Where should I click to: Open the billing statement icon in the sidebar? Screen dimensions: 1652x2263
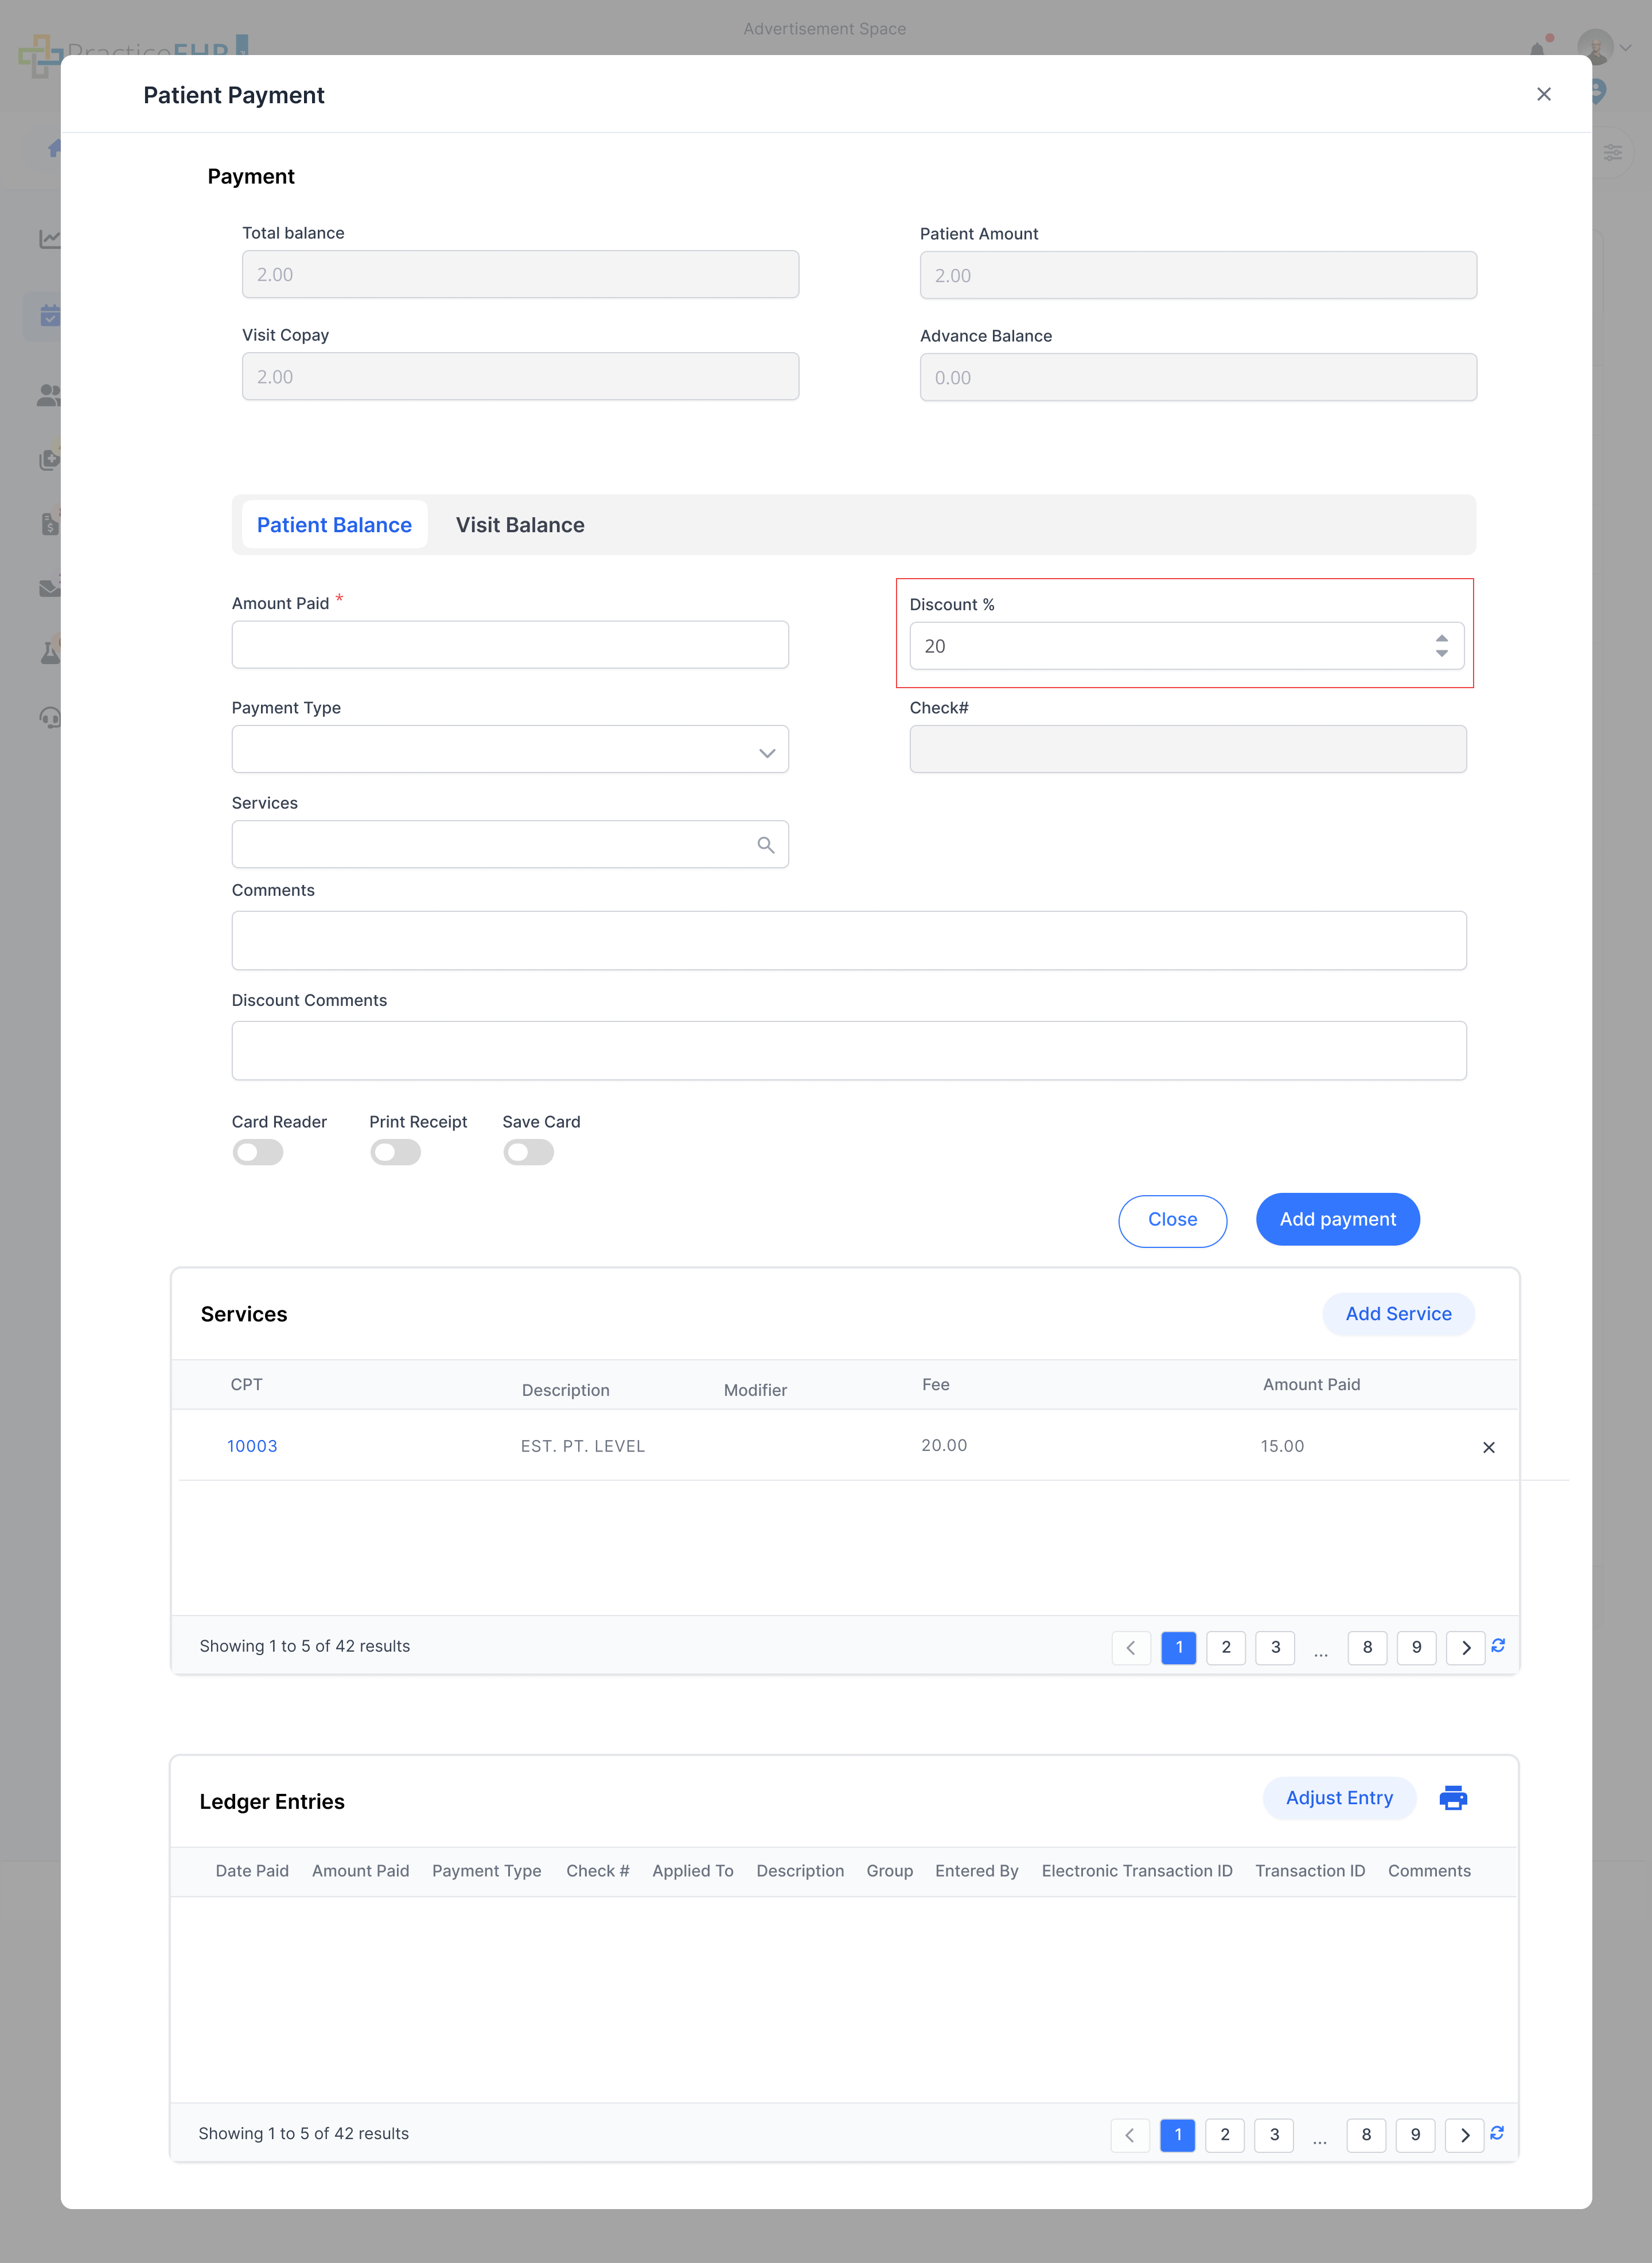click(x=50, y=523)
